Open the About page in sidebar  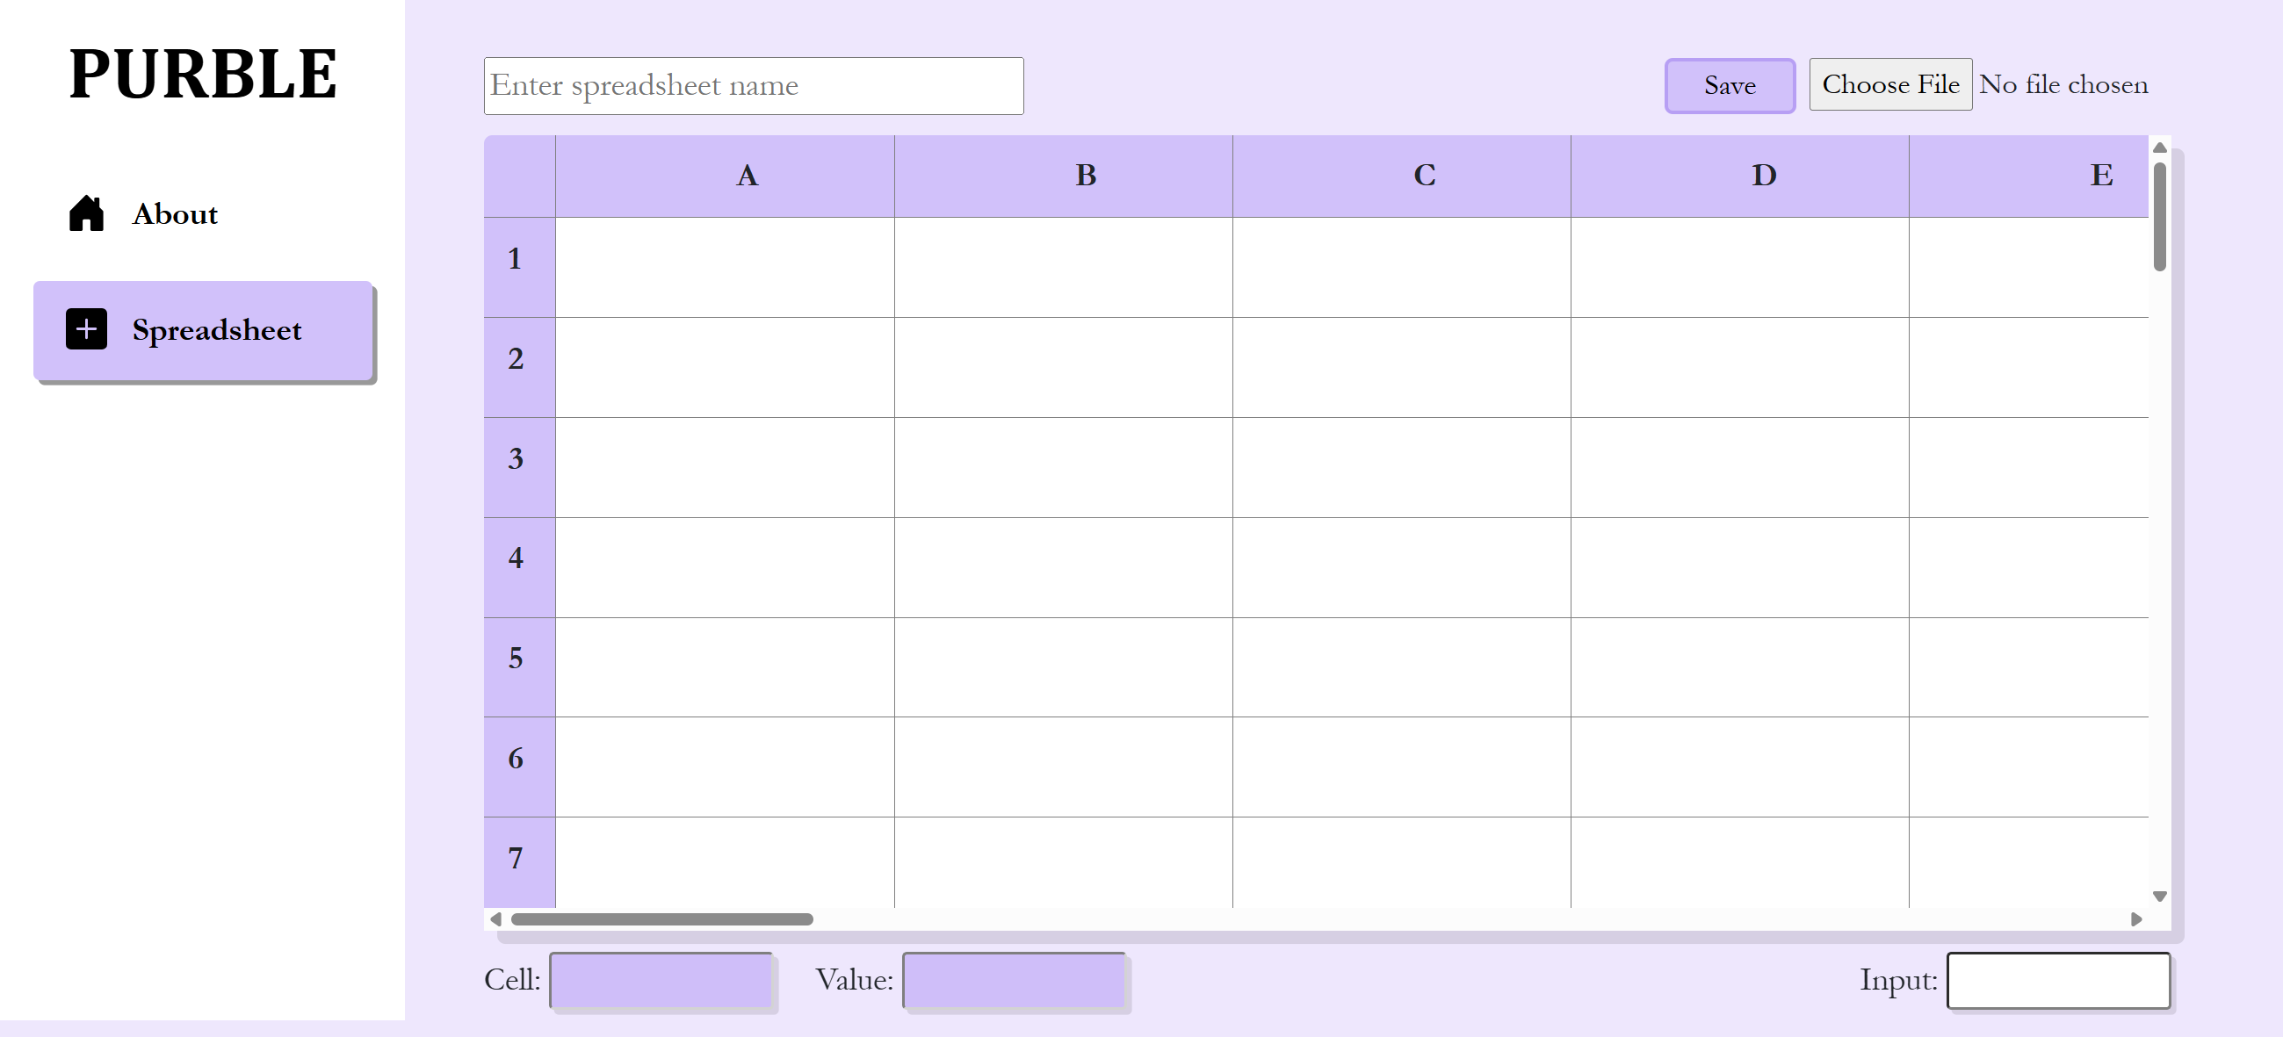pyautogui.click(x=175, y=214)
